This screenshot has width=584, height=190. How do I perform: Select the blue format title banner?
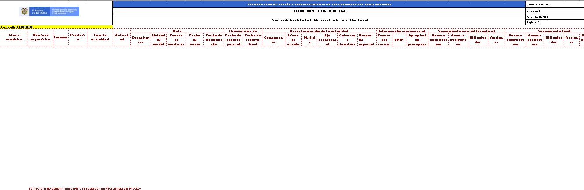pos(319,4)
